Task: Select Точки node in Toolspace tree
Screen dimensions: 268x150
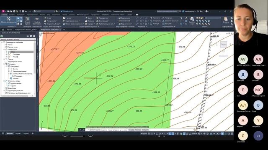Action: [x=10, y=45]
